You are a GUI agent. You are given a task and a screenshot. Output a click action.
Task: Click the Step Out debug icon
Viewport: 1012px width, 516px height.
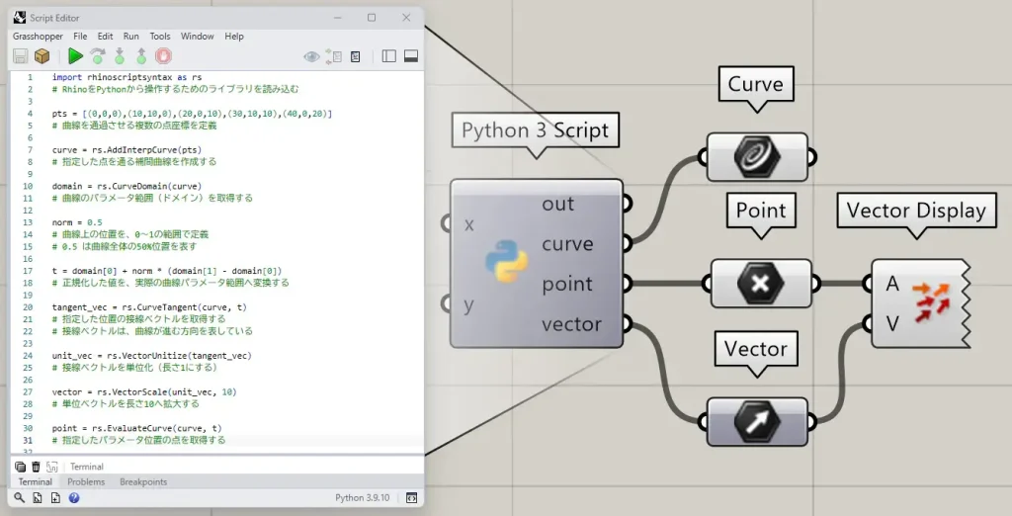pos(141,56)
